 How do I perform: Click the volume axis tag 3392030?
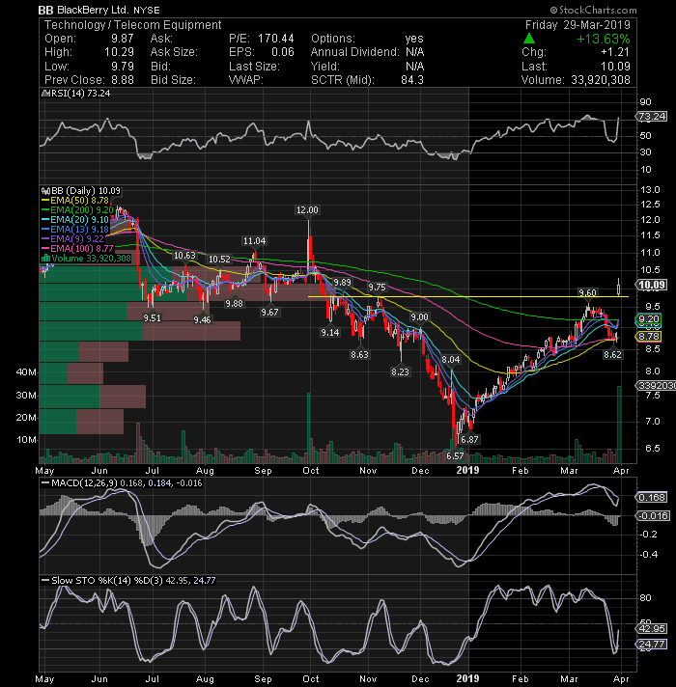[656, 386]
